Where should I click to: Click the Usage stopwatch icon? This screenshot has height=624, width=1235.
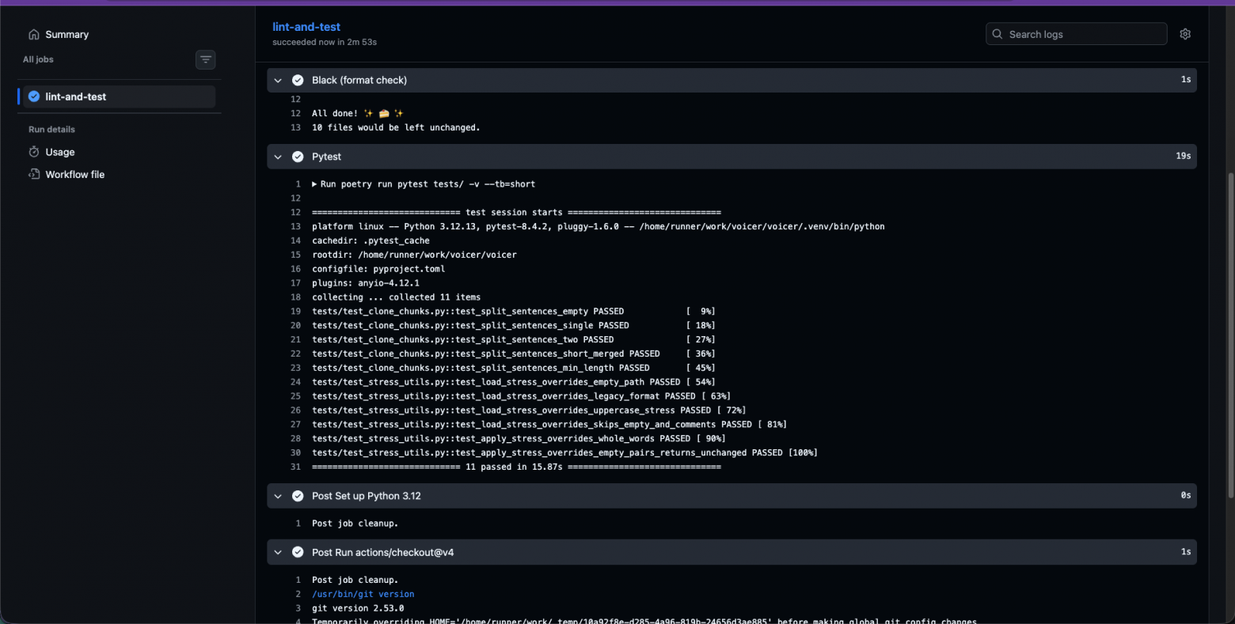(x=34, y=152)
